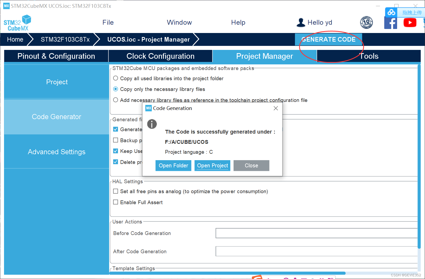Image resolution: width=425 pixels, height=279 pixels.
Task: Switch to Project Manager tab
Action: [x=265, y=56]
